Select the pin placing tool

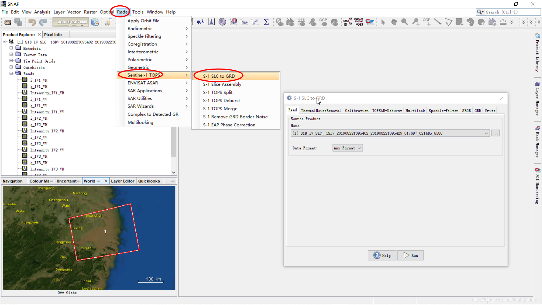tap(416, 22)
